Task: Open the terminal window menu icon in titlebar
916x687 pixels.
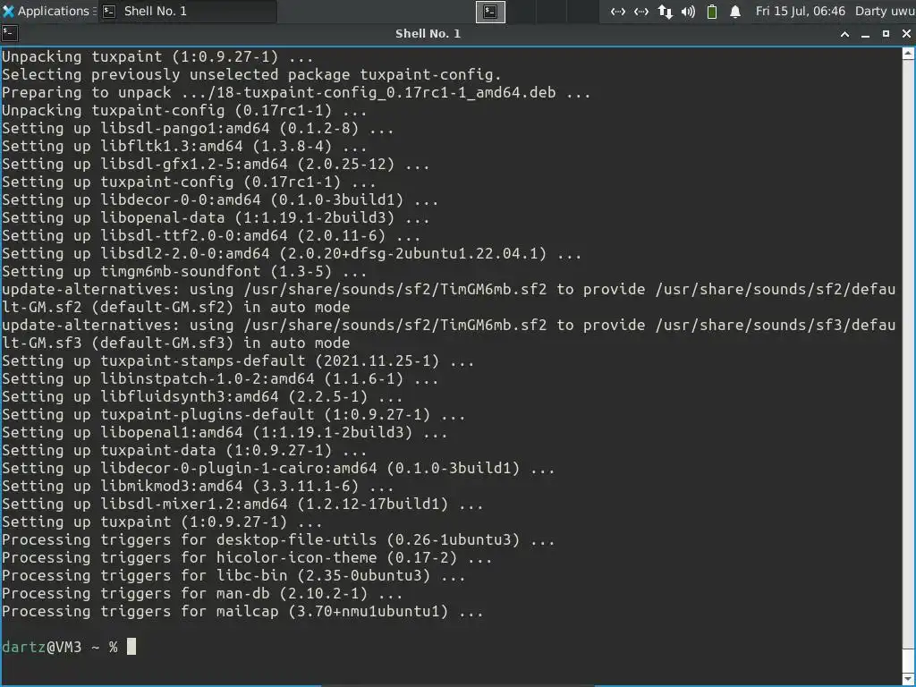Action: [9, 33]
